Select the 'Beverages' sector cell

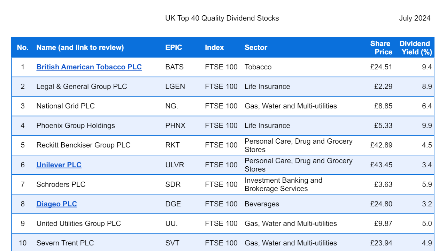(262, 204)
